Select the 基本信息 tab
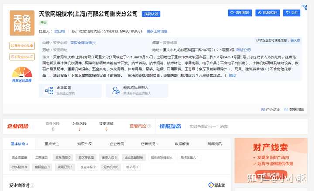Viewport: 314px width, 191px height. pyautogui.click(x=19, y=144)
